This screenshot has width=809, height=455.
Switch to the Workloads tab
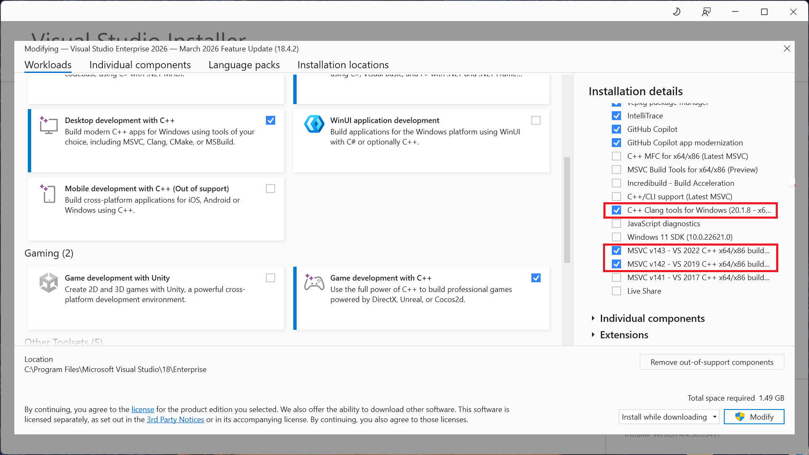tap(48, 65)
